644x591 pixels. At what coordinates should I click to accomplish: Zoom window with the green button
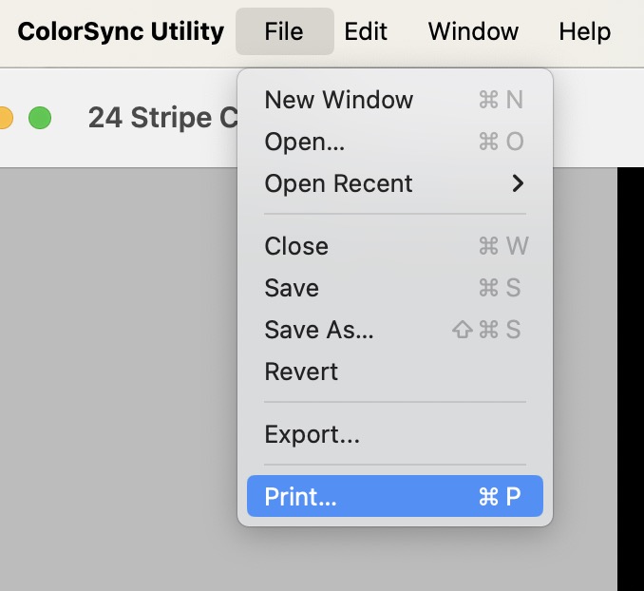(x=39, y=119)
